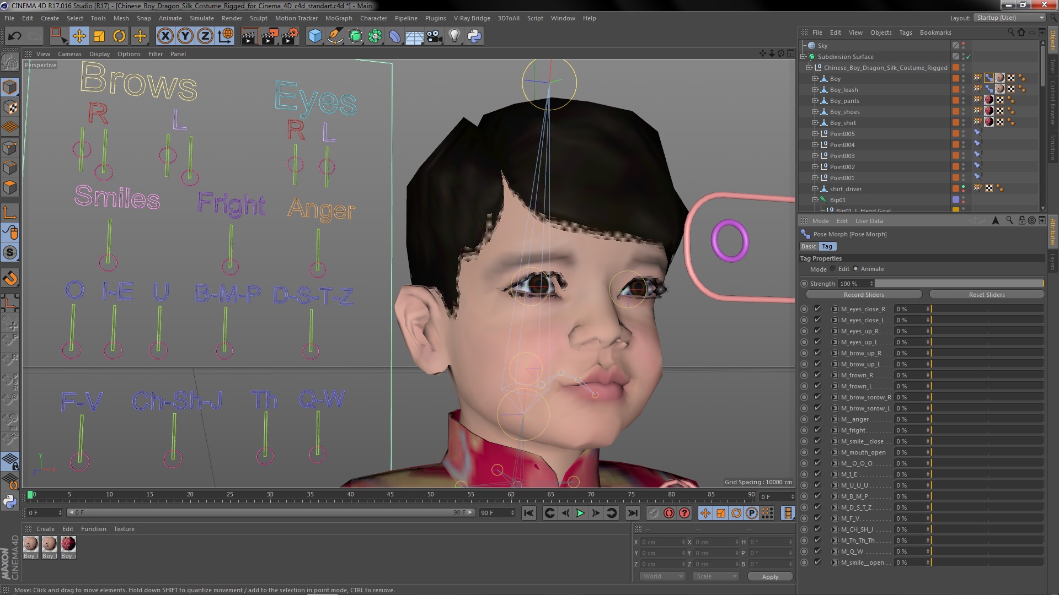Select the Animate mode radio button
Image resolution: width=1059 pixels, height=595 pixels.
(855, 269)
